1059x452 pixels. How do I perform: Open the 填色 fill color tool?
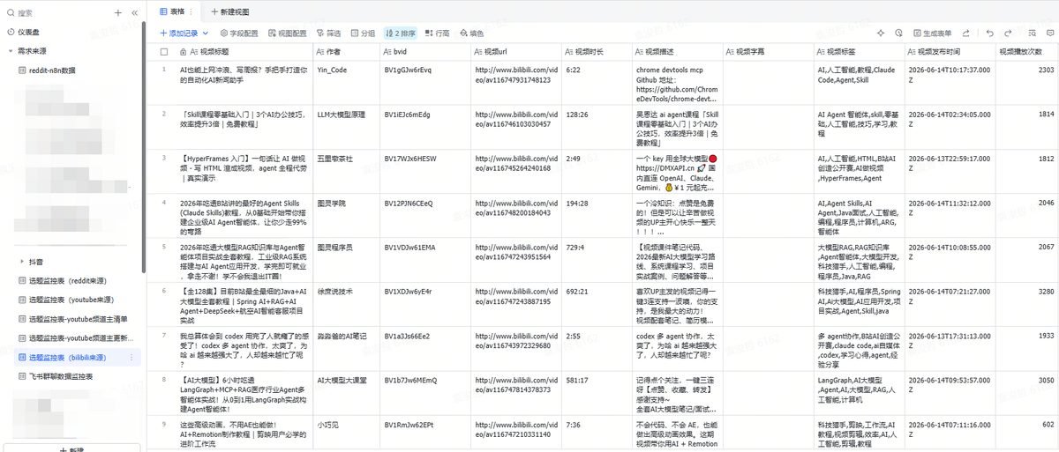click(x=470, y=33)
